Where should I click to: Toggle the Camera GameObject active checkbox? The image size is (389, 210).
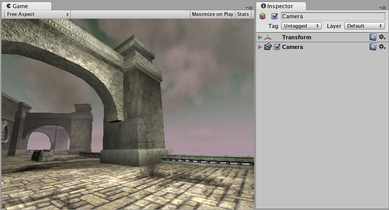click(274, 16)
